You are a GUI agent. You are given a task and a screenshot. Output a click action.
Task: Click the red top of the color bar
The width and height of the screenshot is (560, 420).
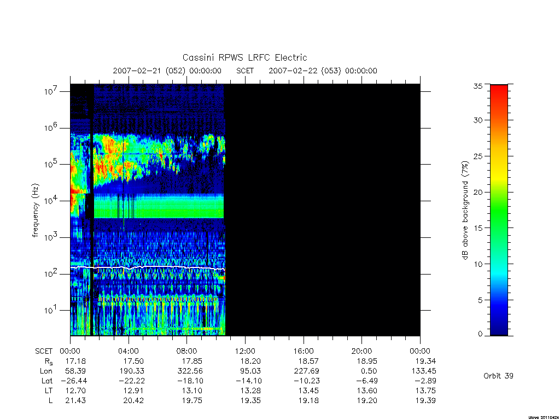499,90
